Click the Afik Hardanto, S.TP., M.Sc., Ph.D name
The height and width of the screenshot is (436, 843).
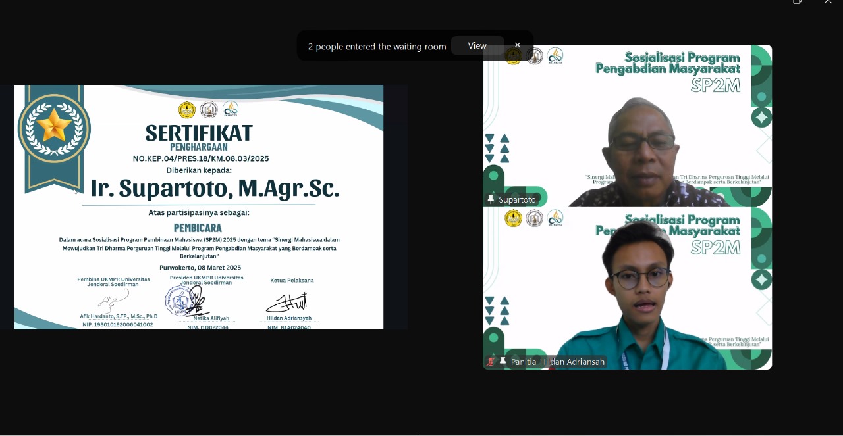(x=119, y=316)
